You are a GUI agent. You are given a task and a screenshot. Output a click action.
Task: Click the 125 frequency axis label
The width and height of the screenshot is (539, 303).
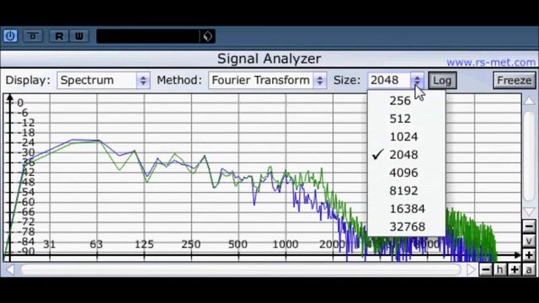144,244
